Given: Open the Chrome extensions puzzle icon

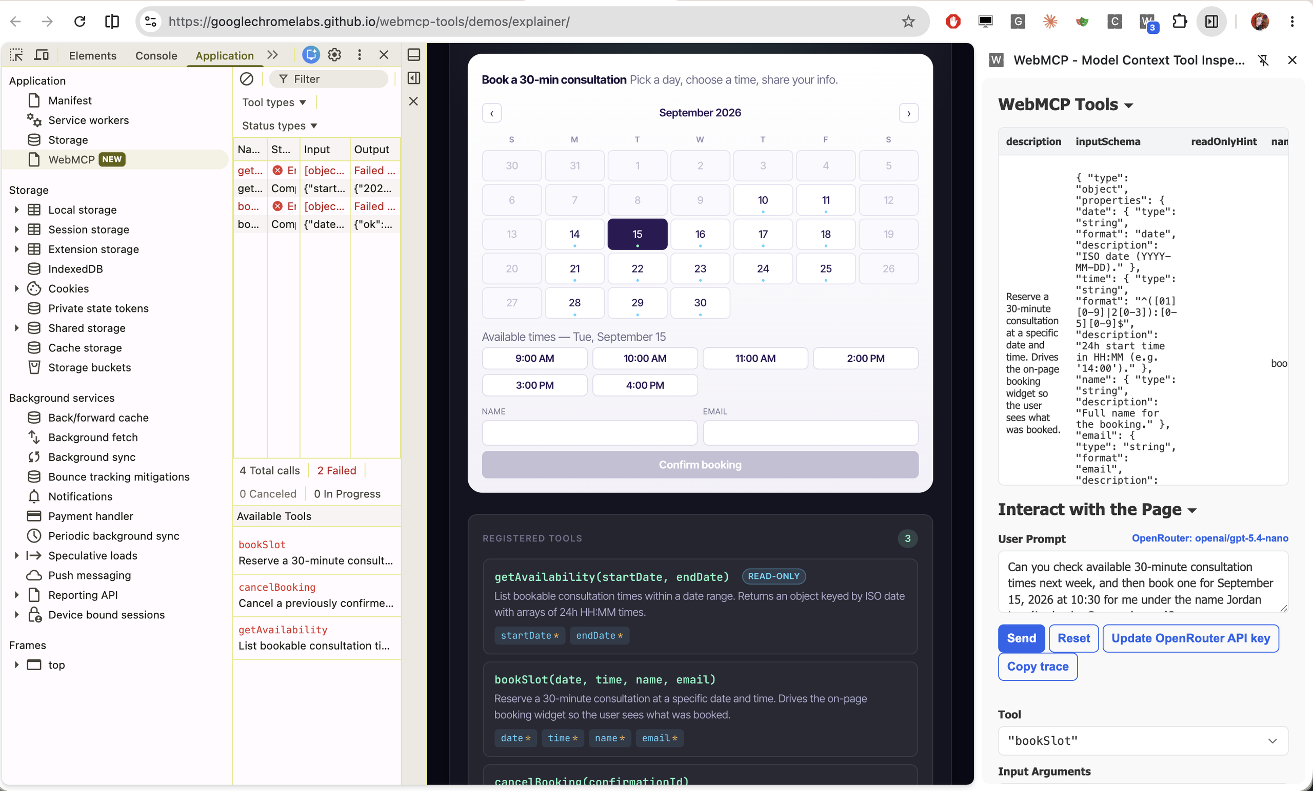Looking at the screenshot, I should pos(1179,22).
